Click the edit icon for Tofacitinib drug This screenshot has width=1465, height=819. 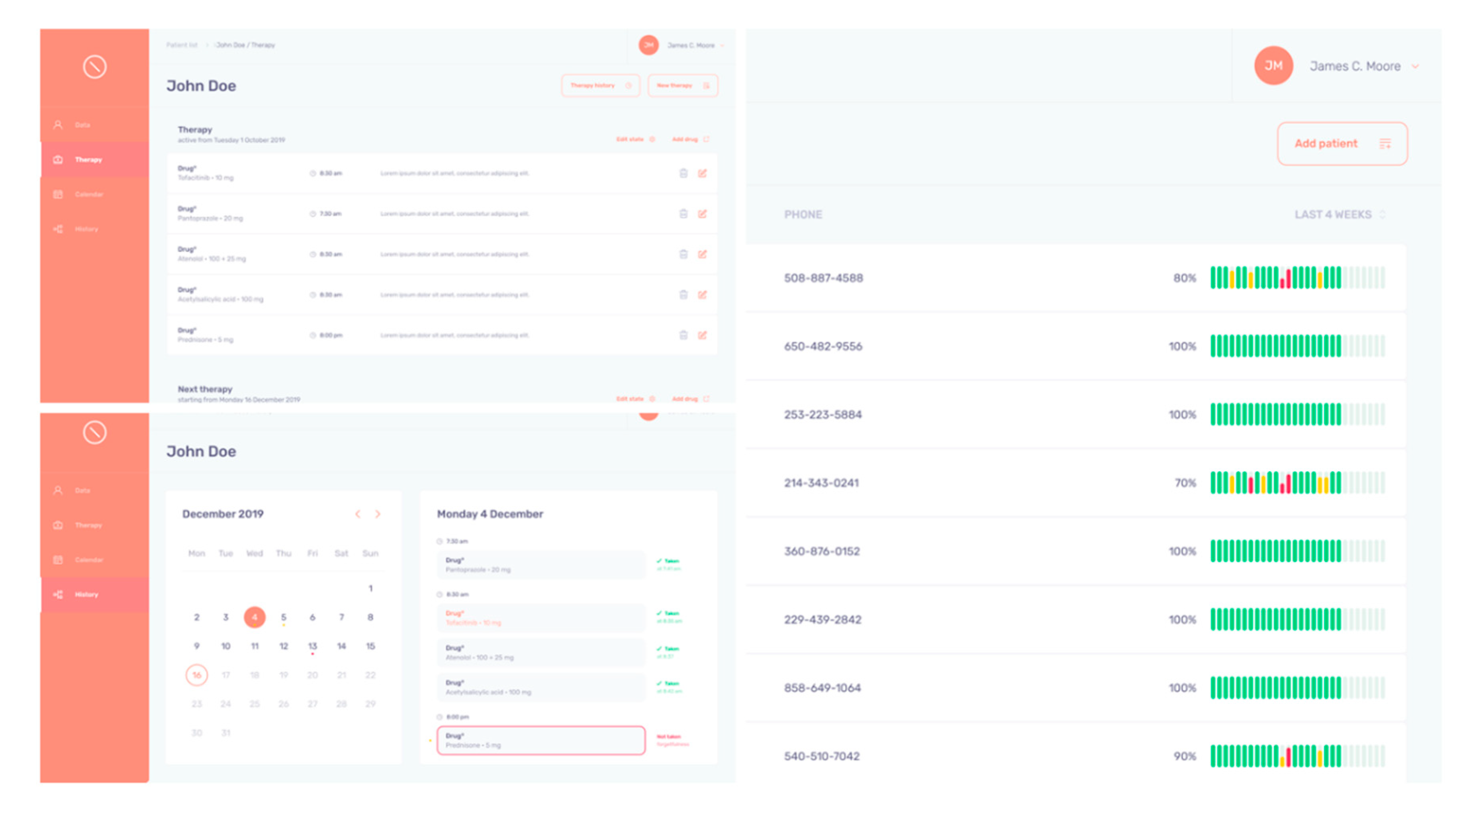pos(702,173)
